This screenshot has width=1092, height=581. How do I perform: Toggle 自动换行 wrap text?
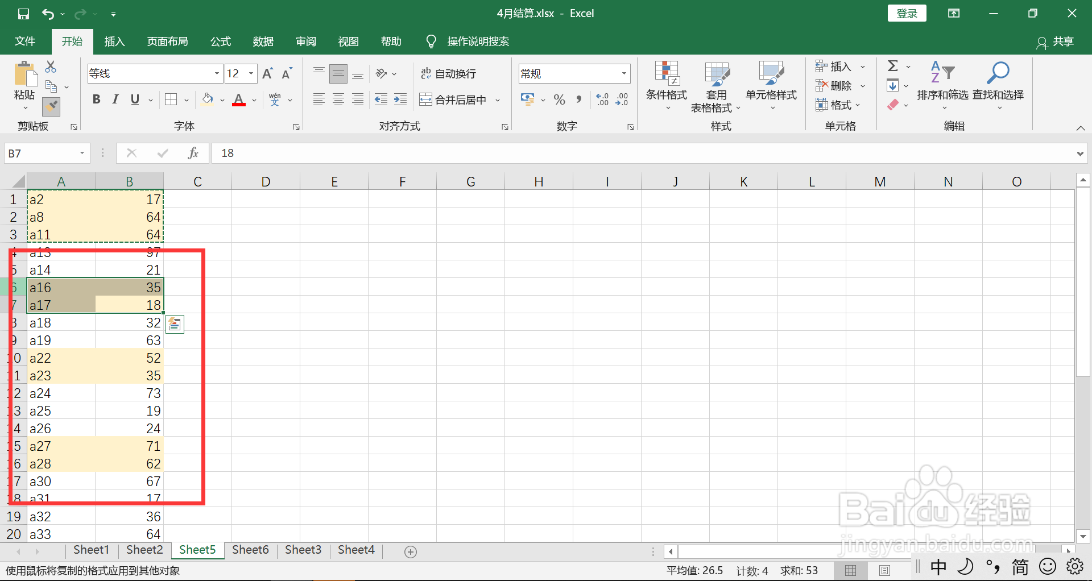pos(449,73)
